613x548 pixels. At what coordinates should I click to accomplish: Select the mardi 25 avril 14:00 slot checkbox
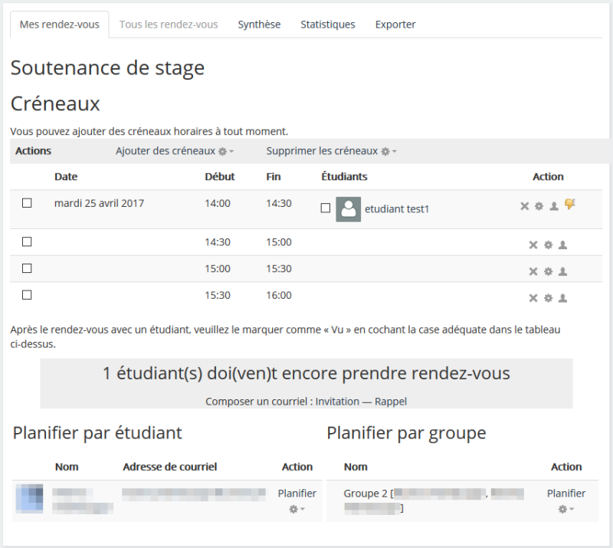pos(27,204)
